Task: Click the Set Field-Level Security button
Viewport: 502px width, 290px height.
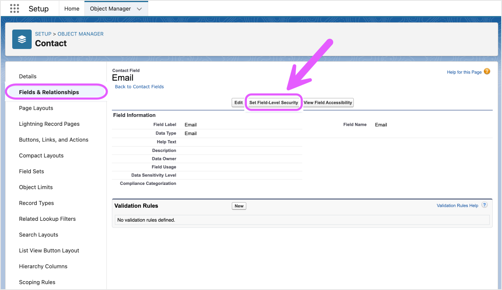Action: (x=274, y=103)
